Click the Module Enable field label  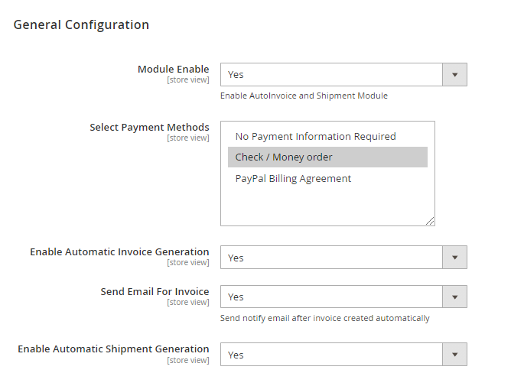173,70
